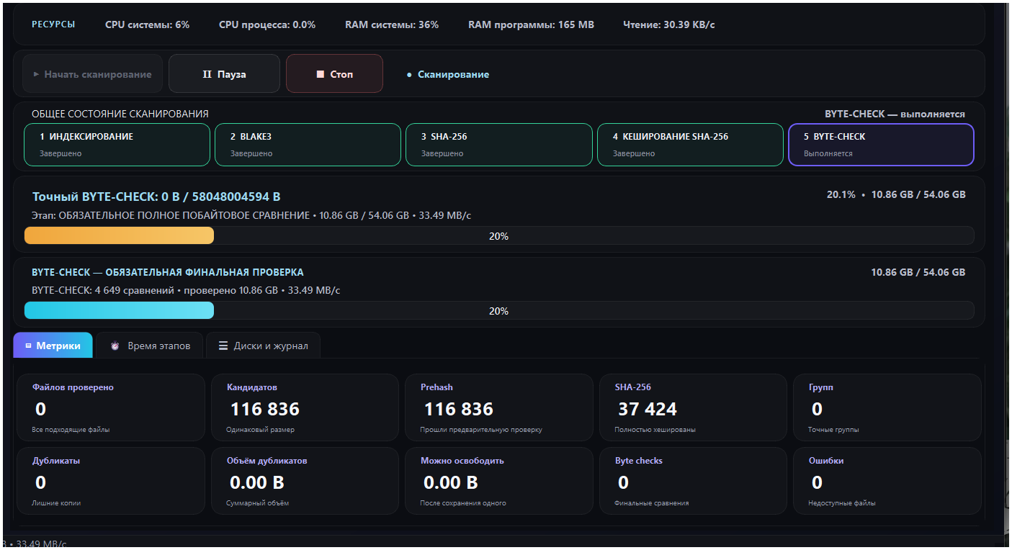Viewport: 1012px width, 550px height.
Task: Click the Метрики tab icon
Action: pyautogui.click(x=28, y=346)
